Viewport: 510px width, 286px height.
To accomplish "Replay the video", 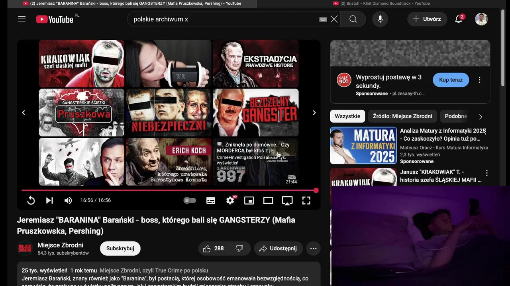I will click(31, 201).
